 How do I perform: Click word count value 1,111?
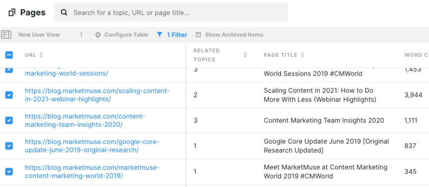(x=411, y=120)
